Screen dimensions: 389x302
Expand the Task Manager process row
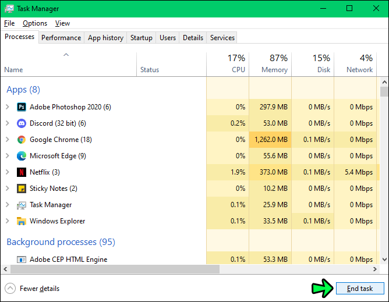[x=8, y=205]
